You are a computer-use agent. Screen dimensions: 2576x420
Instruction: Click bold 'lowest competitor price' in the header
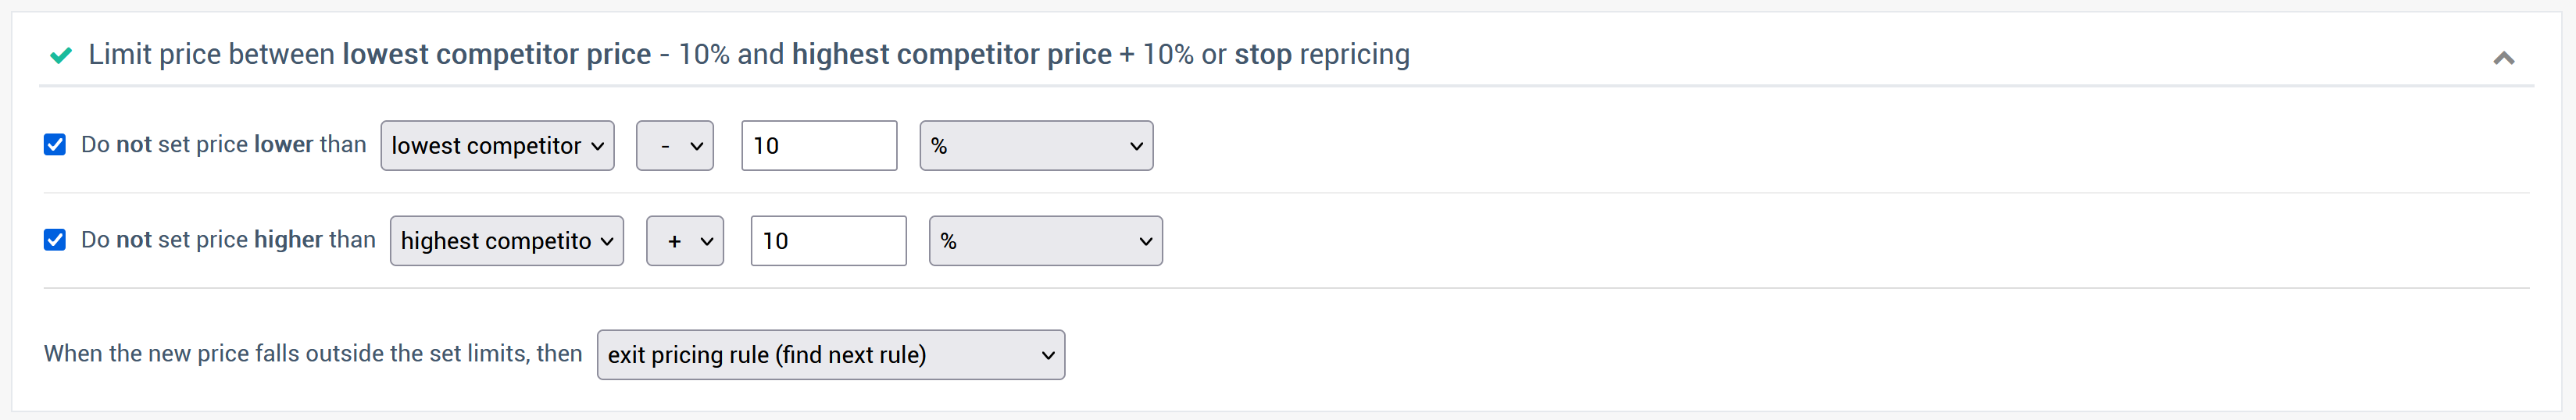coord(496,55)
